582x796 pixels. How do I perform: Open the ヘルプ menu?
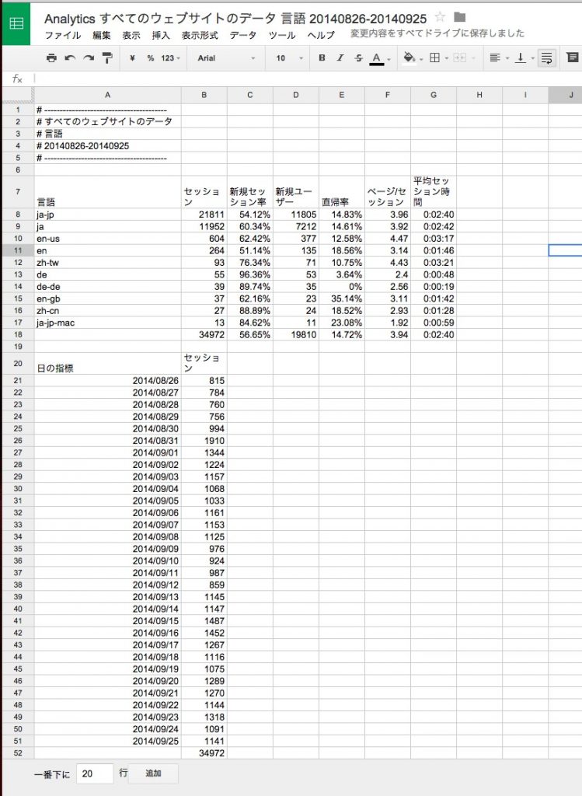pos(321,35)
